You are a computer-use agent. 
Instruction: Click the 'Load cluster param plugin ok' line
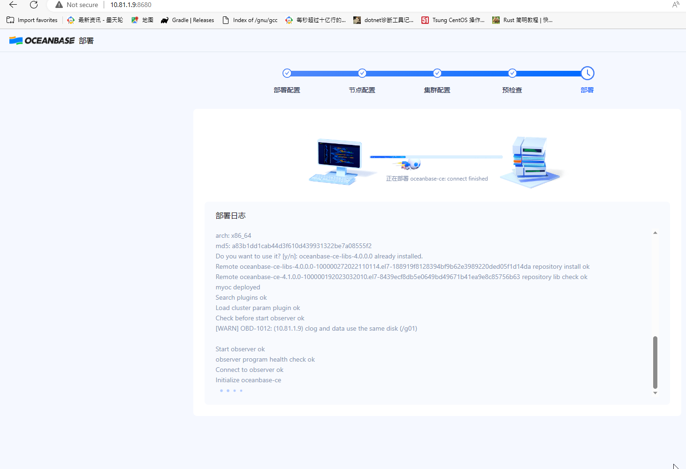(x=258, y=308)
